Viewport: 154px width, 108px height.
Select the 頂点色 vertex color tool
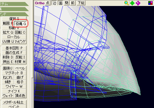(x=20, y=96)
